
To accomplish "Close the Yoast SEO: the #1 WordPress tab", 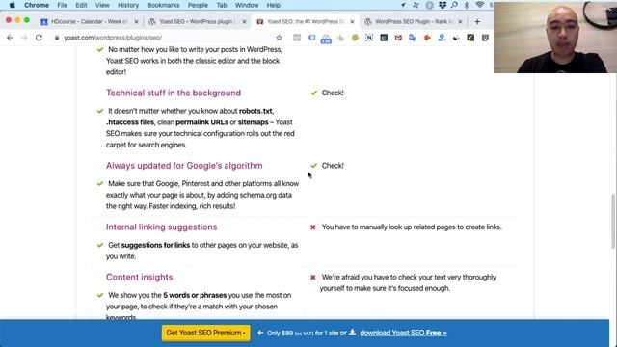I will [x=352, y=21].
